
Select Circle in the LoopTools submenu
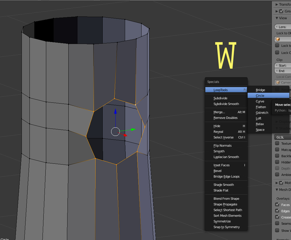260,96
